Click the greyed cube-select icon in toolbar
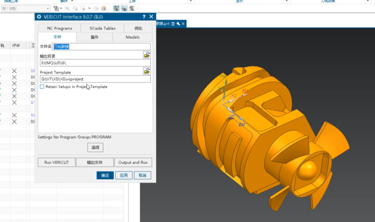 pos(75,8)
